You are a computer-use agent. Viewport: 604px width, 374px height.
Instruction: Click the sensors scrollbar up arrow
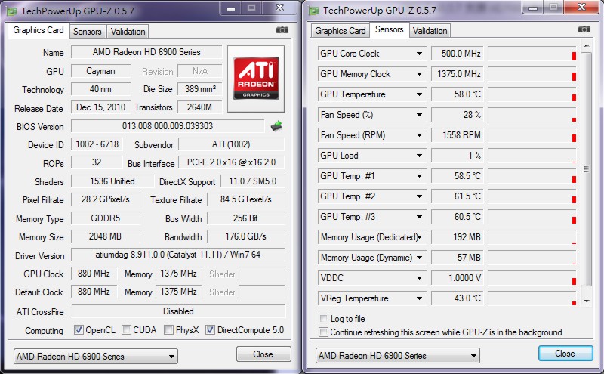587,46
